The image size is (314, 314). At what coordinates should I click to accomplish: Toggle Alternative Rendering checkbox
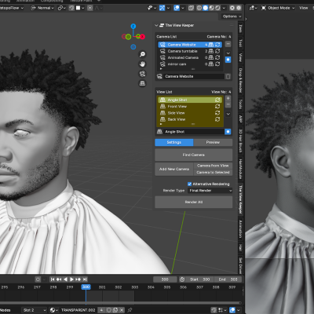click(x=189, y=184)
